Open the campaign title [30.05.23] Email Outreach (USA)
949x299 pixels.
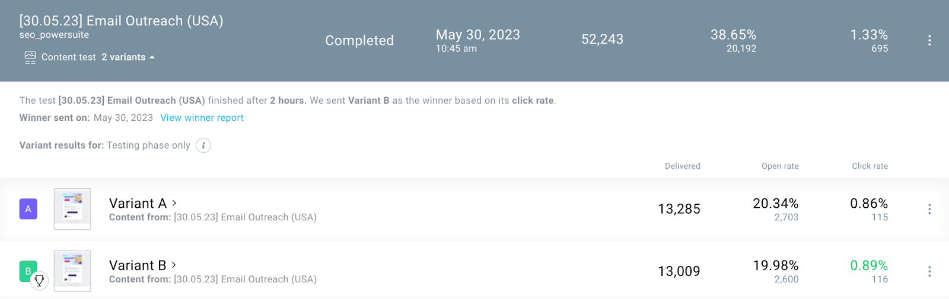(121, 21)
